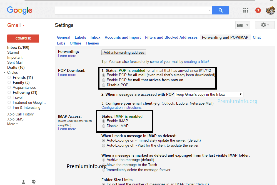Open the Accounts and Import tab
Image resolution: width=277 pixels, height=185 pixels.
pyautogui.click(x=123, y=37)
